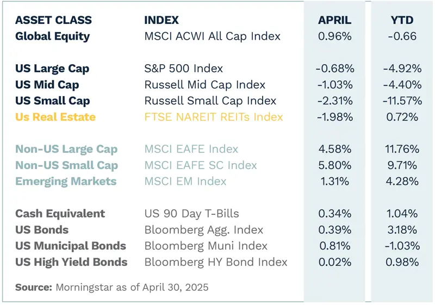Screen dimensions: 435x305
Task: Click the US Municipal Bonds label
Action: [x=71, y=246]
